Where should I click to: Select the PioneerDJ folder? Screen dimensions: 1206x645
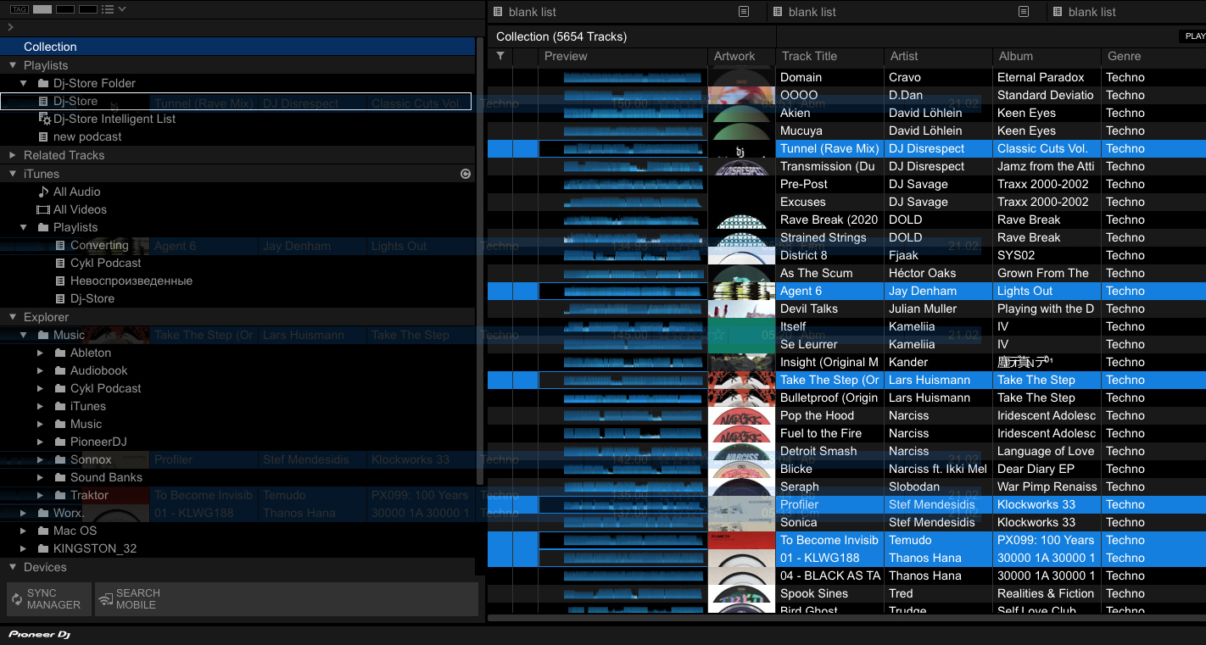tap(98, 442)
